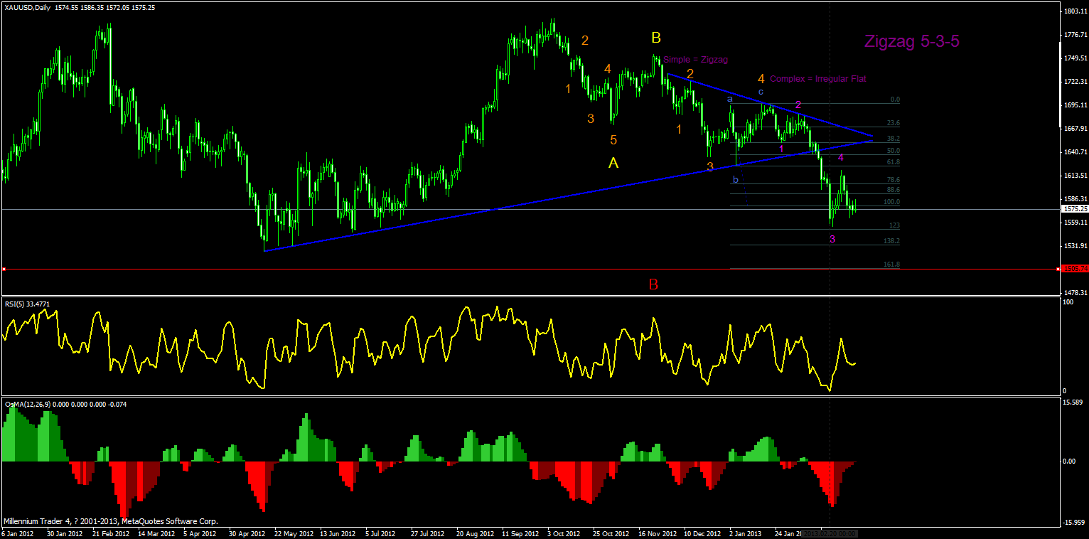Select the yellow wave A label
The width and height of the screenshot is (1089, 539).
[613, 163]
